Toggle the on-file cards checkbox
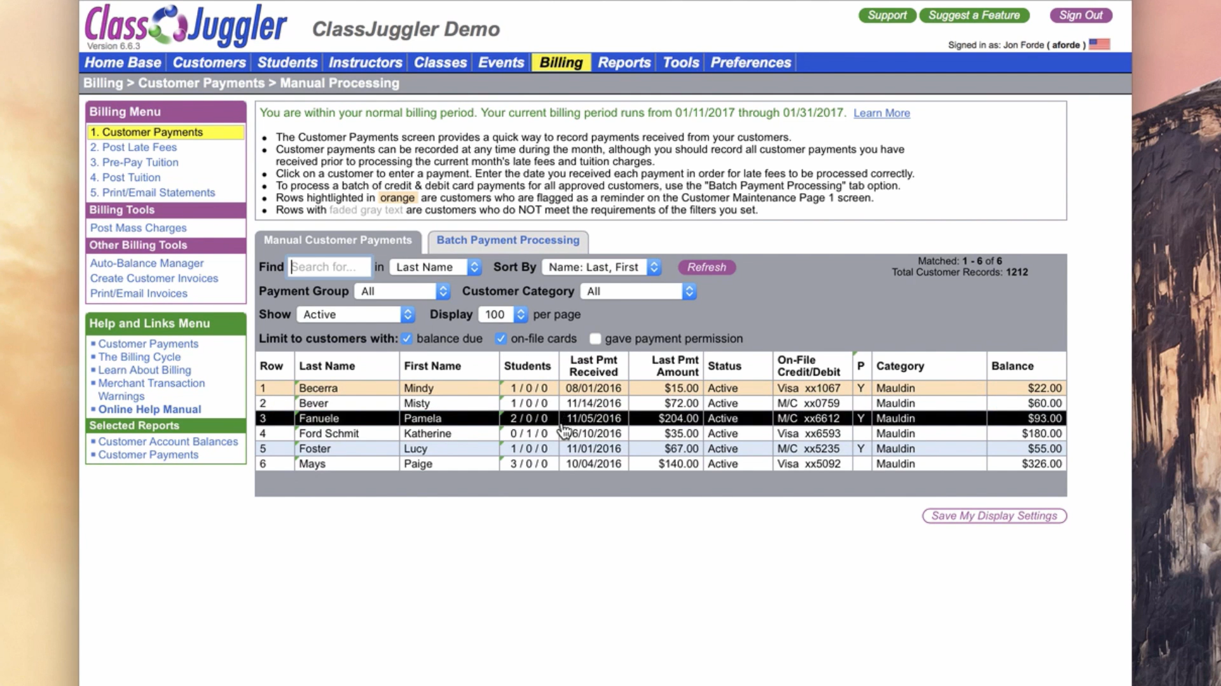Viewport: 1221px width, 686px height. [x=501, y=339]
